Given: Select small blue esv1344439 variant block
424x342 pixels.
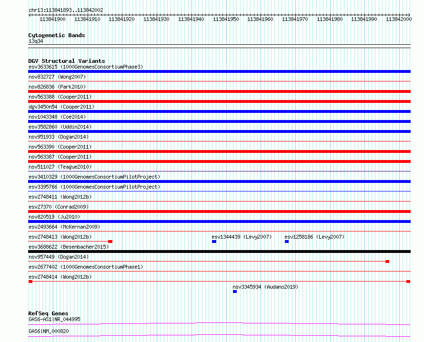Looking at the screenshot, I should pos(214,241).
